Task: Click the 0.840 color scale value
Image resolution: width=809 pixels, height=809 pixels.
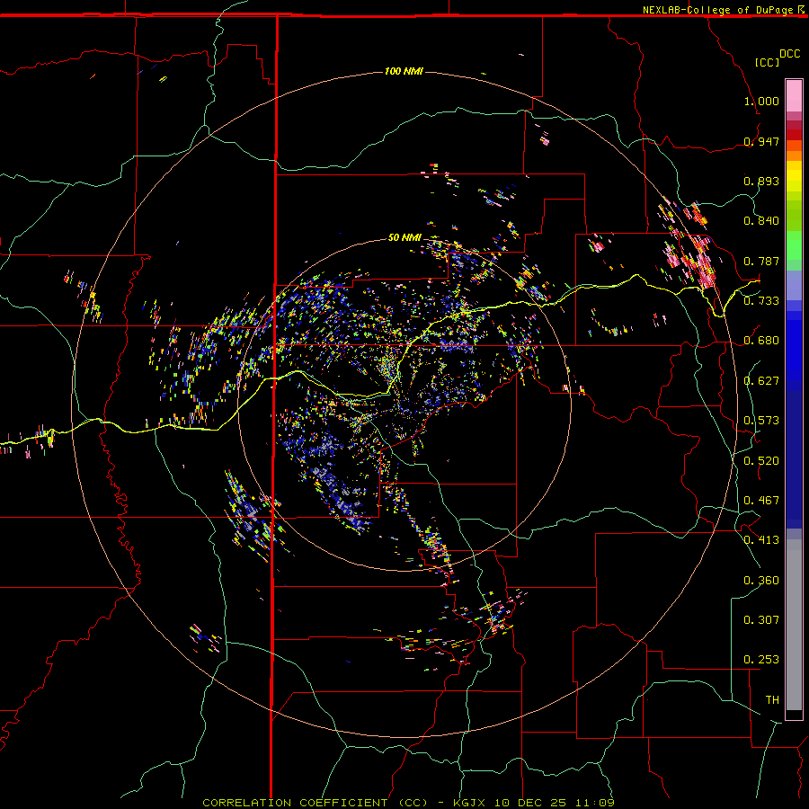Action: [761, 220]
